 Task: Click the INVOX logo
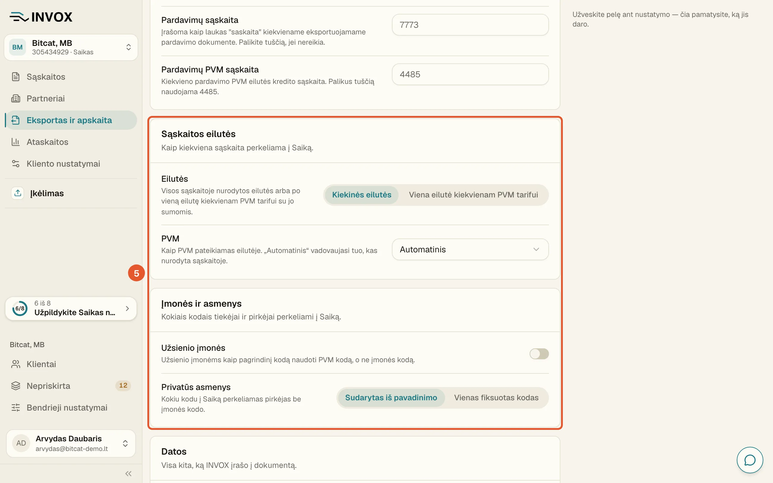coord(41,17)
